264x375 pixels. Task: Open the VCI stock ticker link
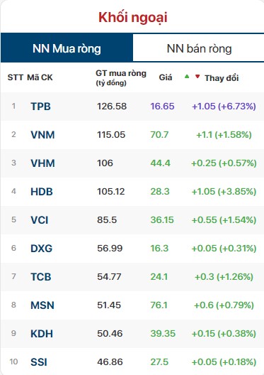tap(40, 220)
